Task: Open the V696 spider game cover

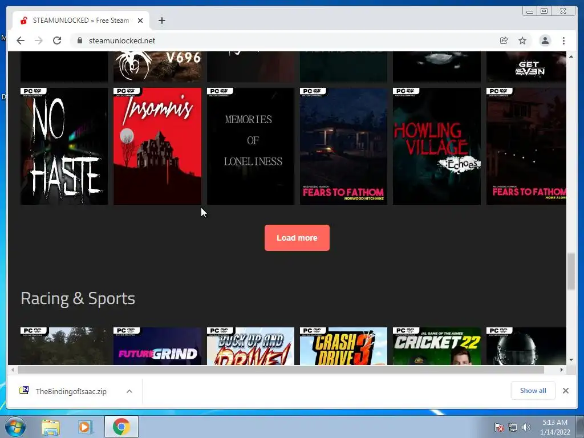Action: [157, 66]
